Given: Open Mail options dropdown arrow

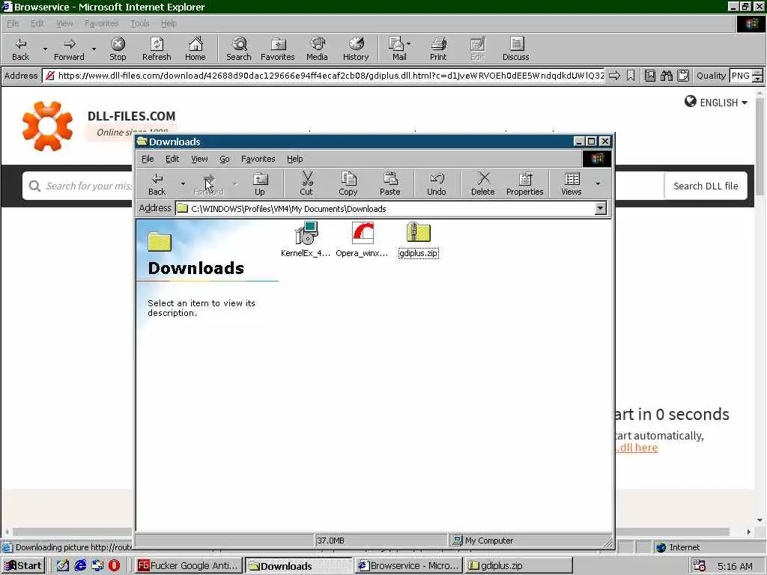Looking at the screenshot, I should pos(409,44).
